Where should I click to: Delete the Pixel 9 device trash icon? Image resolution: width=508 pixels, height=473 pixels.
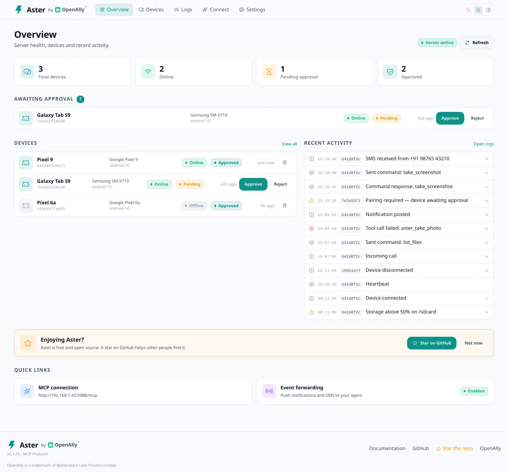pyautogui.click(x=285, y=163)
